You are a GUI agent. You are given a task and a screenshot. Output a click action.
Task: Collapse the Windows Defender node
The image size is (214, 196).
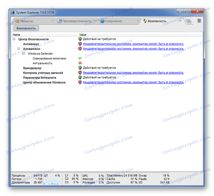point(24,53)
